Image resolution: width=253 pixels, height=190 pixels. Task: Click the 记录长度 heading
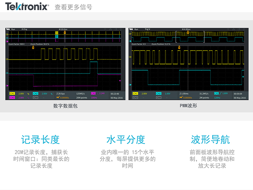(x=40, y=139)
